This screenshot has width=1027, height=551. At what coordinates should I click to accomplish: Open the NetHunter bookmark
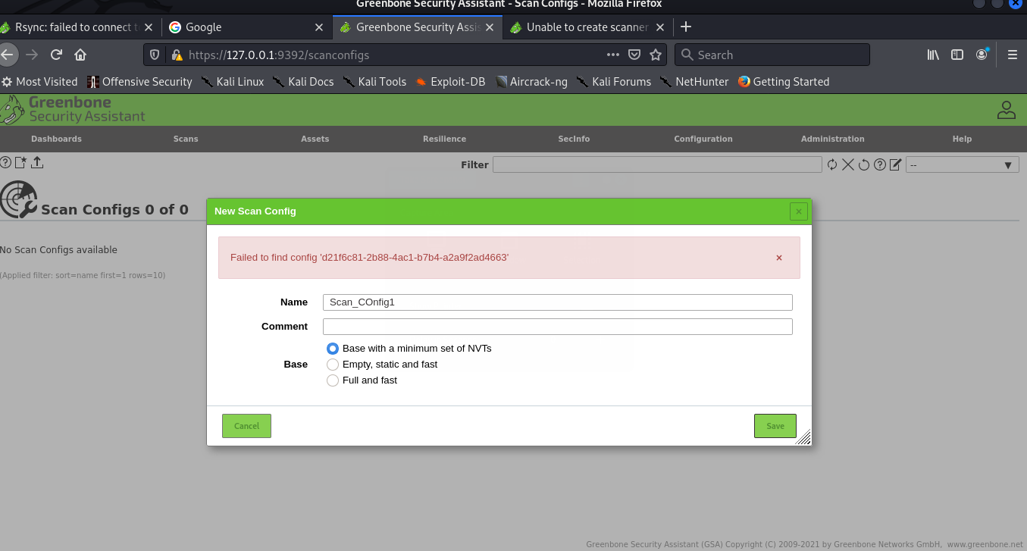pyautogui.click(x=694, y=82)
